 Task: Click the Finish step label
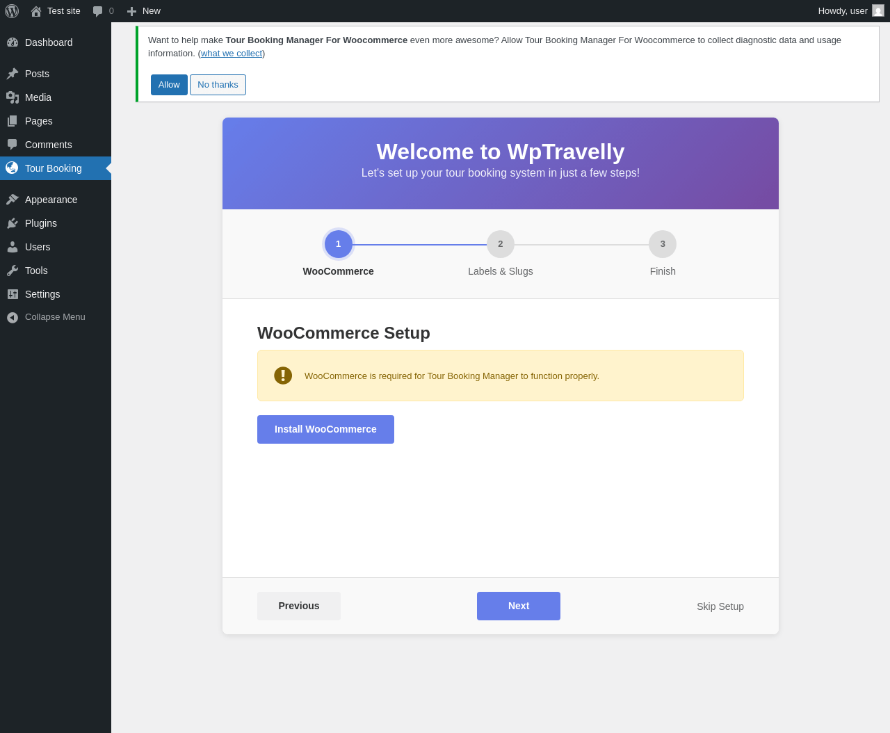pos(663,271)
